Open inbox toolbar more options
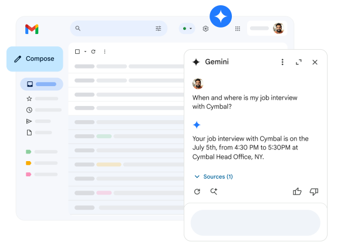 (104, 52)
